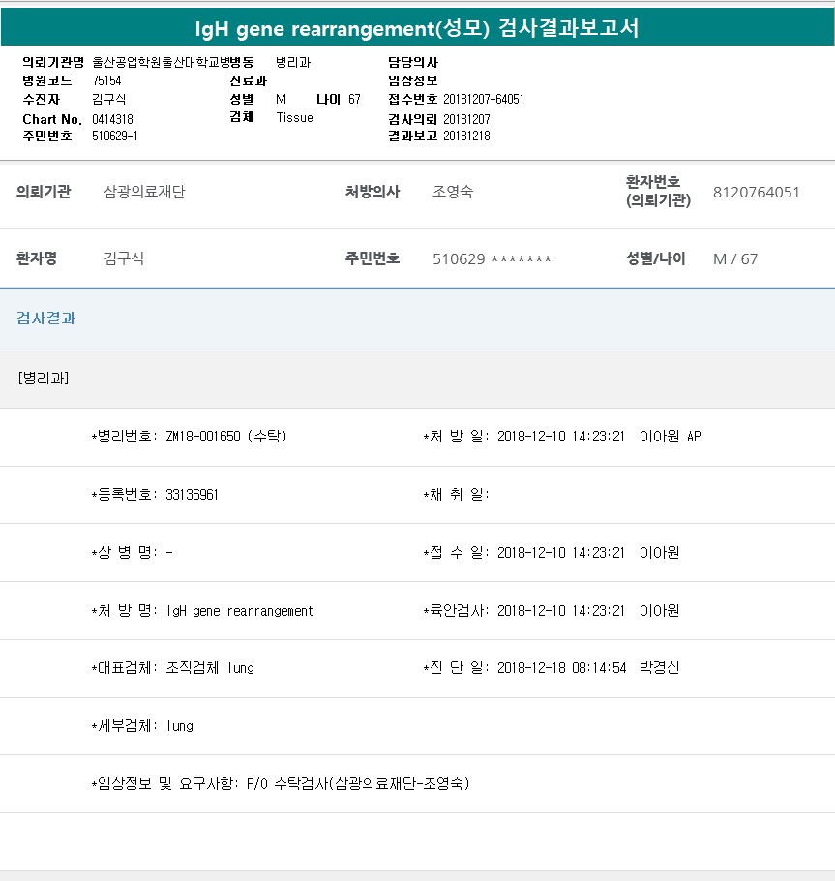Click prescribing doctor name '조영숙'
The width and height of the screenshot is (835, 881).
pyautogui.click(x=453, y=192)
